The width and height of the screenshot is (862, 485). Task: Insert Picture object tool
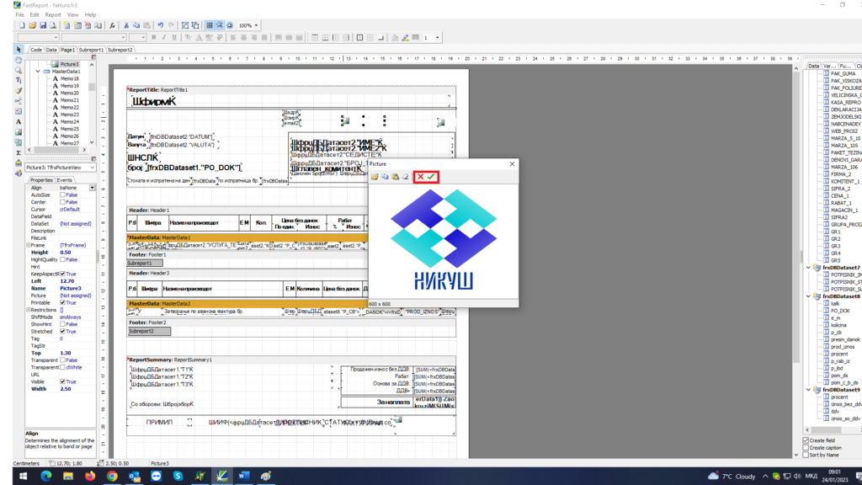pyautogui.click(x=19, y=132)
